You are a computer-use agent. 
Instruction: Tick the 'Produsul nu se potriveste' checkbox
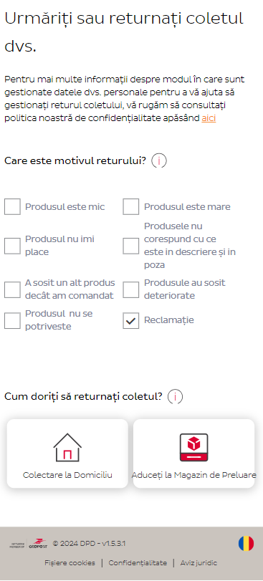(12, 320)
